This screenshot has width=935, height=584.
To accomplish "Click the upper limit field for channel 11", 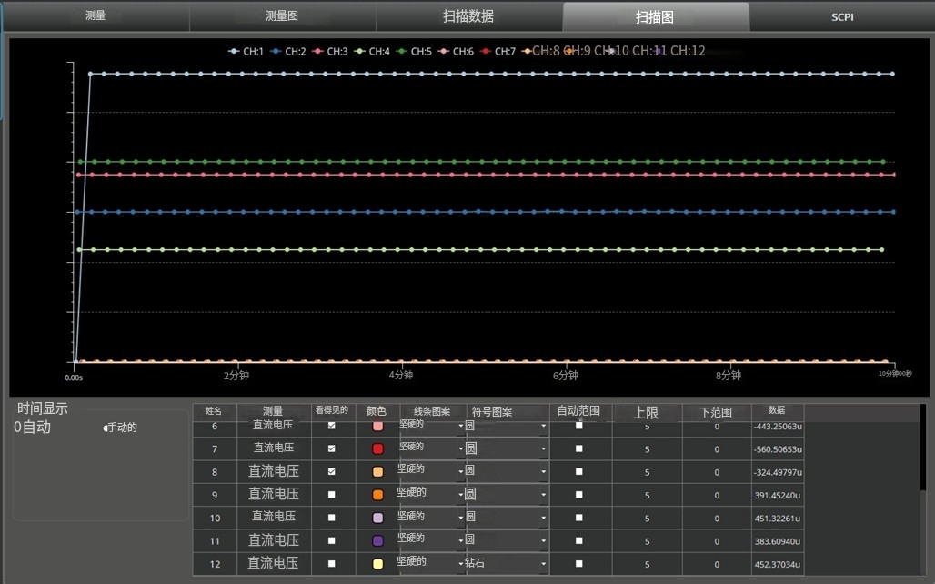I will pos(647,541).
